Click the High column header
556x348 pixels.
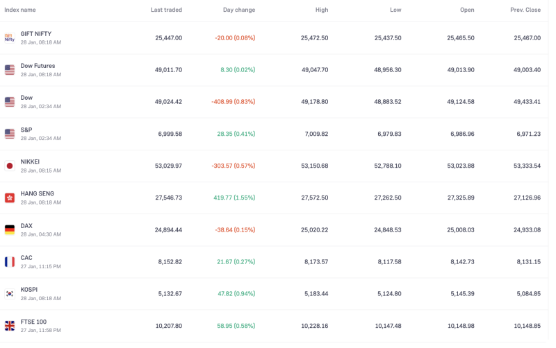pyautogui.click(x=322, y=10)
